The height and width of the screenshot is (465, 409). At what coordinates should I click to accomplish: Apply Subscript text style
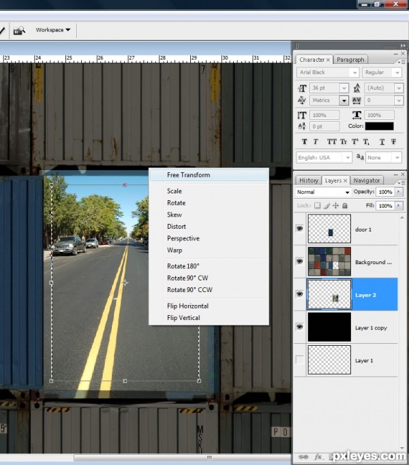[x=366, y=142]
